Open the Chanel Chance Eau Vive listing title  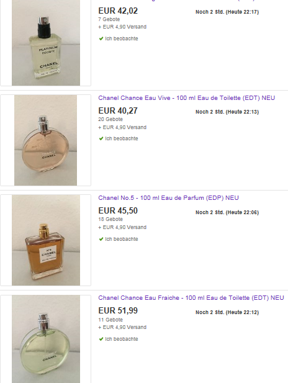[187, 98]
